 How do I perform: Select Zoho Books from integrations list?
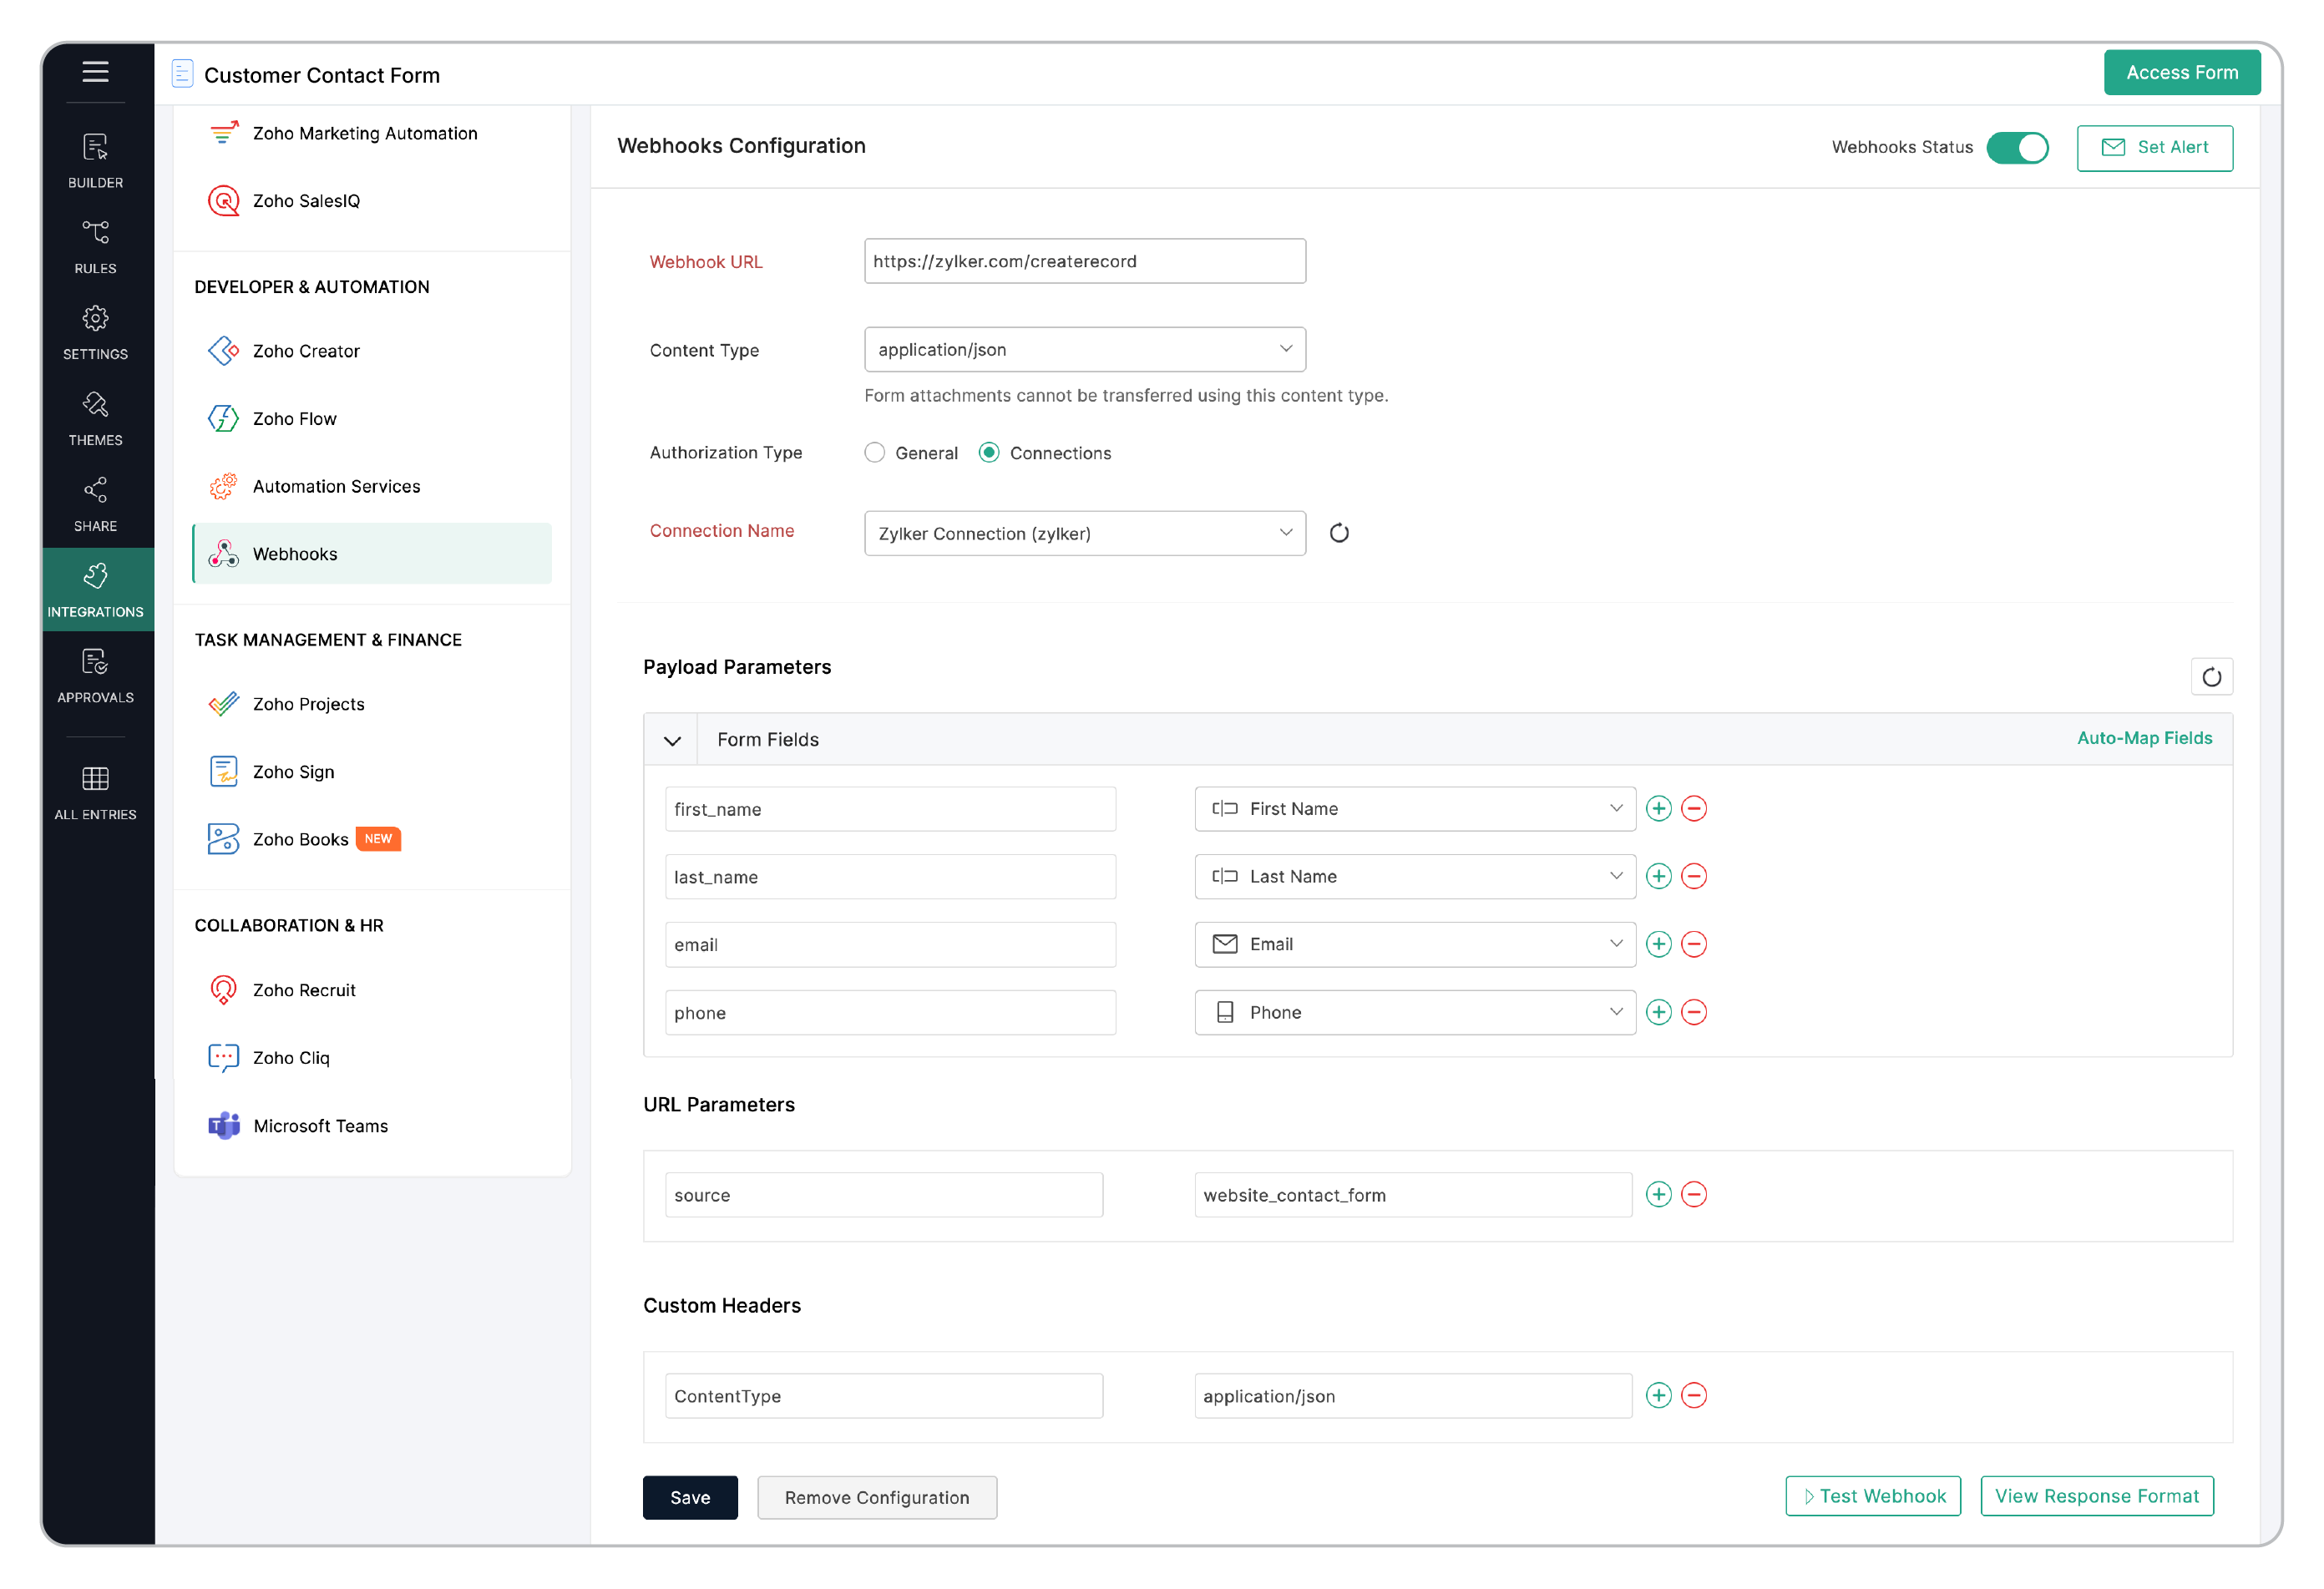pyautogui.click(x=299, y=839)
